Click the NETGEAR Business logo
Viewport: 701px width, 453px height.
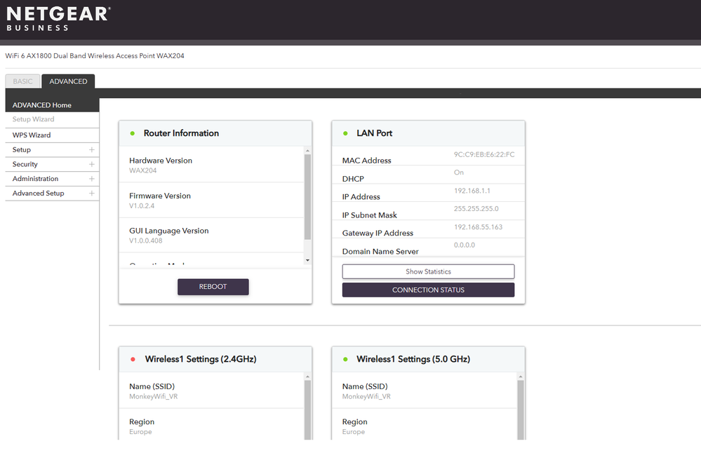click(58, 19)
